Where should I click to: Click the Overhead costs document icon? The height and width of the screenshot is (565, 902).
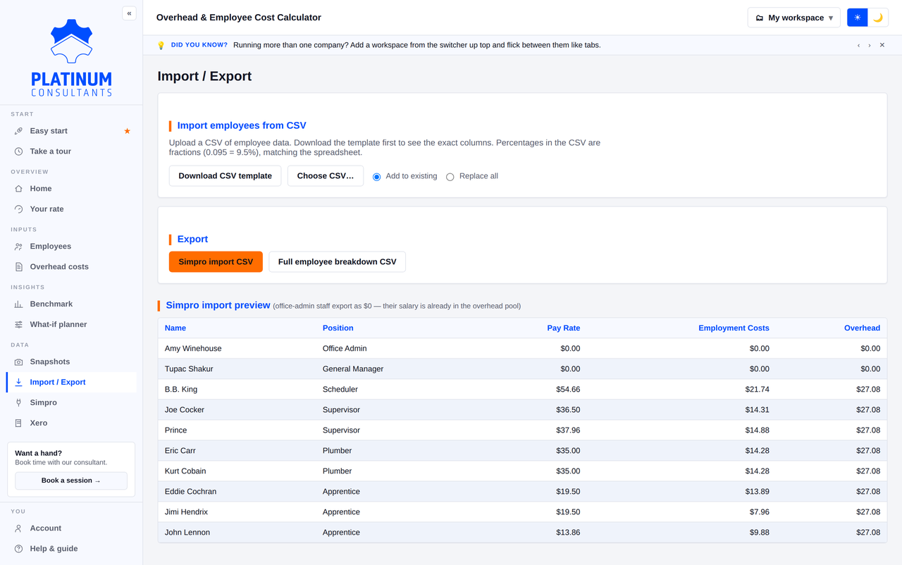18,267
